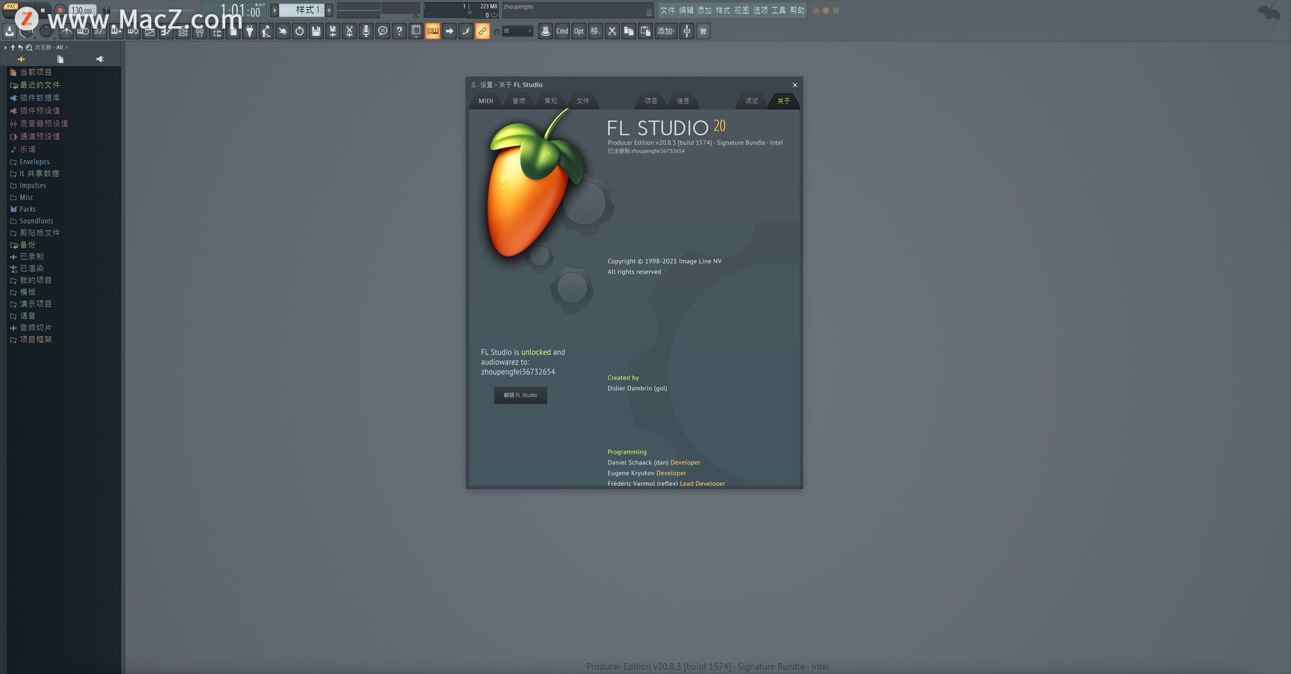
Task: Open the 帮助 menu
Action: point(797,10)
